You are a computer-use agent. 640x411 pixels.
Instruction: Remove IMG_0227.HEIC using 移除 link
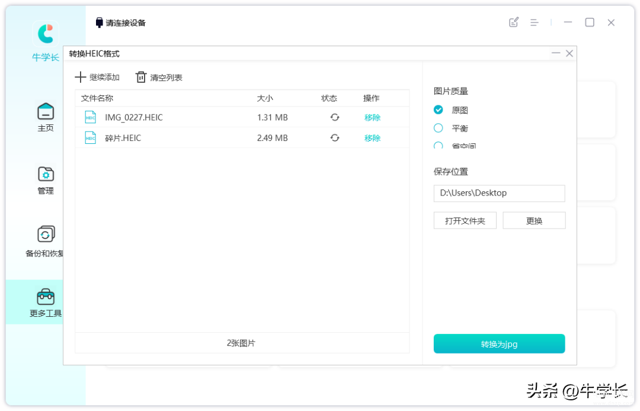[372, 117]
